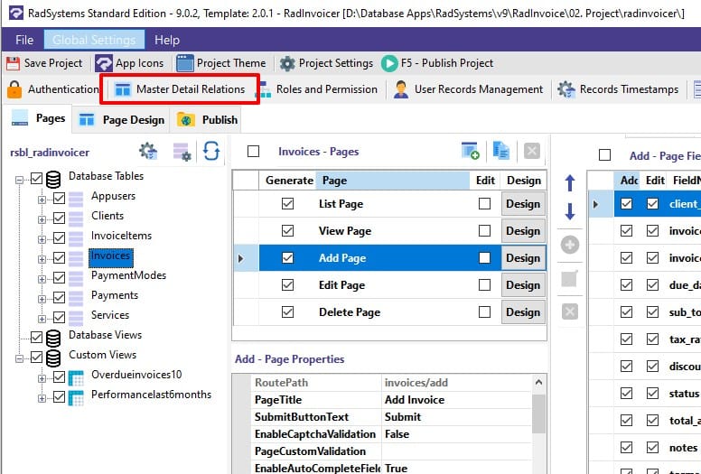This screenshot has width=701, height=474.
Task: Expand Invoiceitems tree node
Action: coord(42,239)
